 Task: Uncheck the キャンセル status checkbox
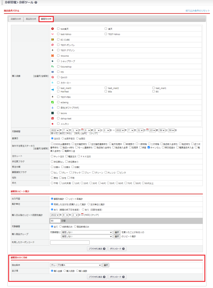149,147
